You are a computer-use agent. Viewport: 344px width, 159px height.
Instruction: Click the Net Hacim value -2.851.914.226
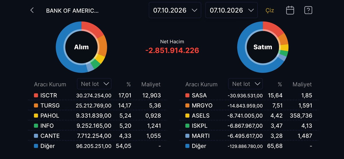[x=172, y=51]
